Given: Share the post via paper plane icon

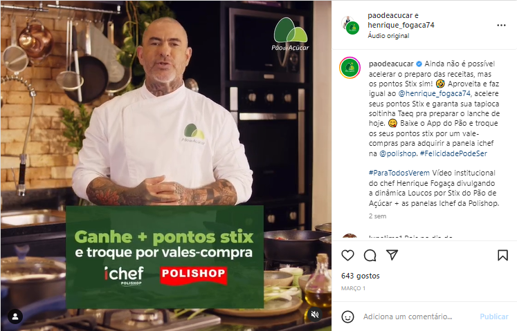Looking at the screenshot, I should (392, 255).
